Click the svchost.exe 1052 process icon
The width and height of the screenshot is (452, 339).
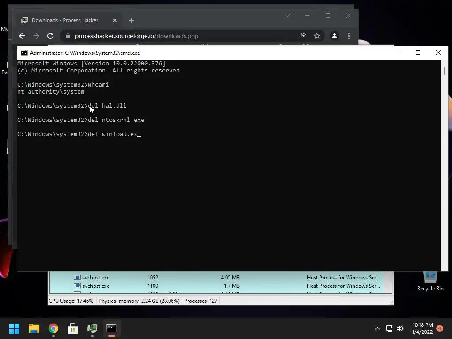[77, 277]
